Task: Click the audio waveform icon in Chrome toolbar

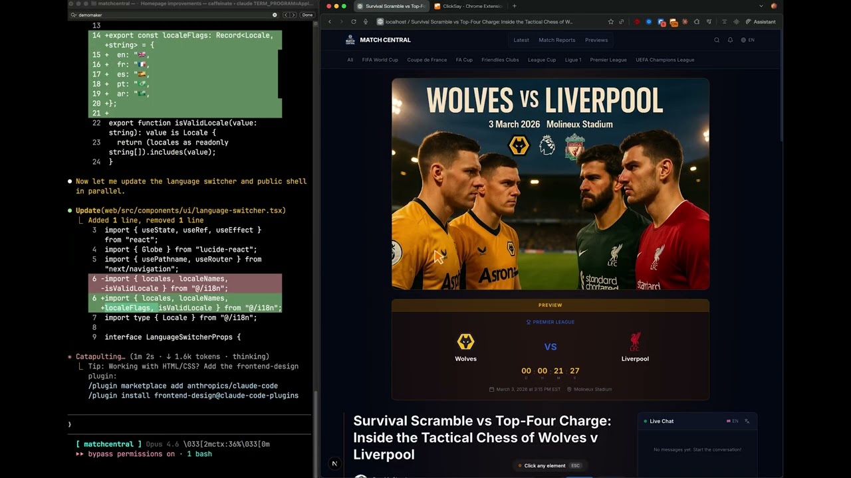Action: 736,22
